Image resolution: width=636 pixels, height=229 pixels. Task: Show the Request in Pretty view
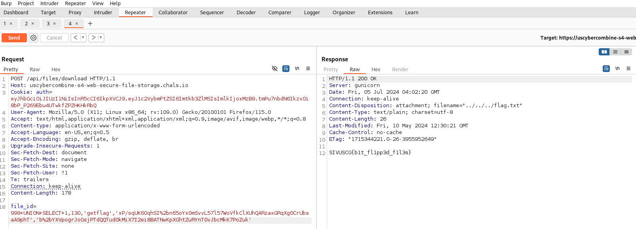point(11,70)
